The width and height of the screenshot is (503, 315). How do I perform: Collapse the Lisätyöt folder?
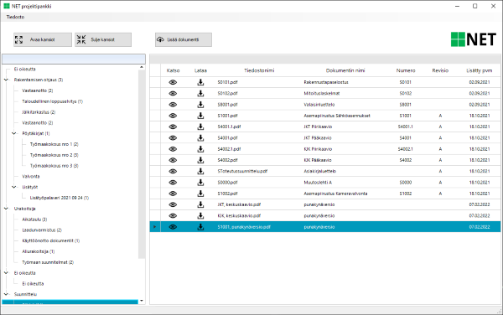pyautogui.click(x=14, y=187)
